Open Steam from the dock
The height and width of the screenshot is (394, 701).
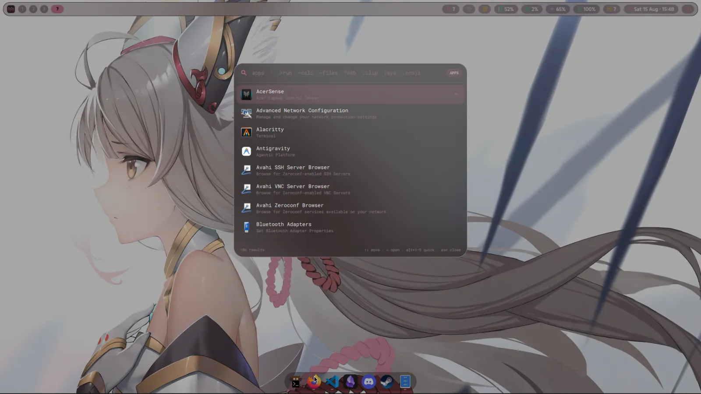(x=387, y=382)
